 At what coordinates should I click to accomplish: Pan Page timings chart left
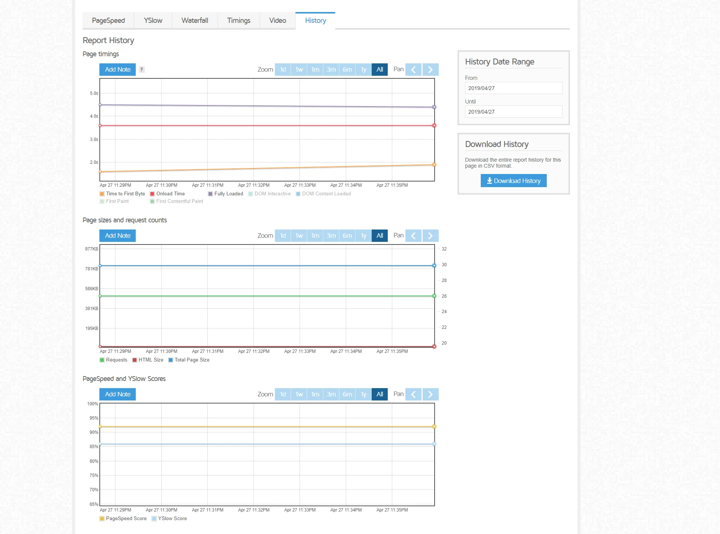413,69
